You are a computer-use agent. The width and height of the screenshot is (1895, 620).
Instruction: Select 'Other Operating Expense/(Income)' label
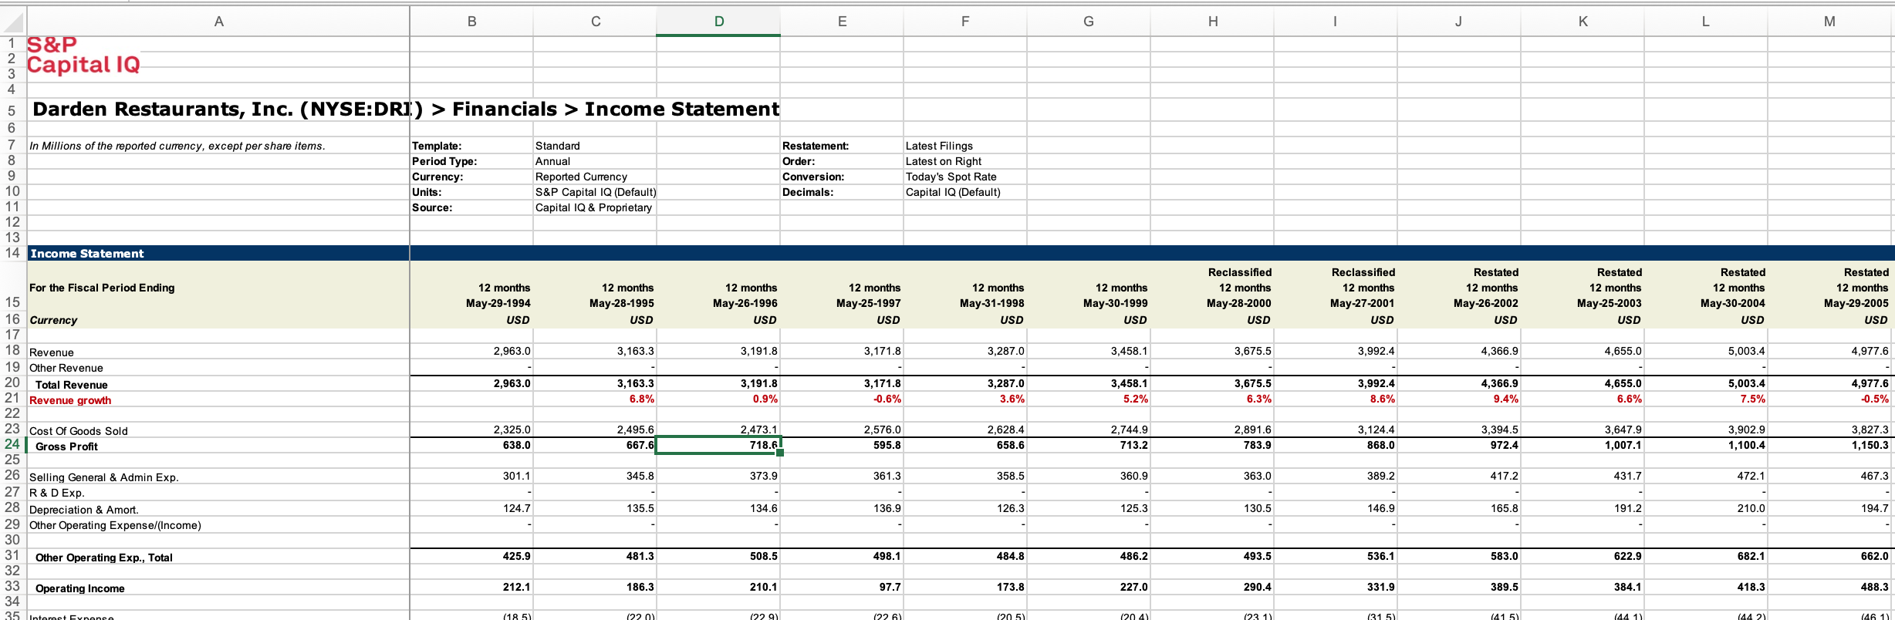(x=115, y=525)
